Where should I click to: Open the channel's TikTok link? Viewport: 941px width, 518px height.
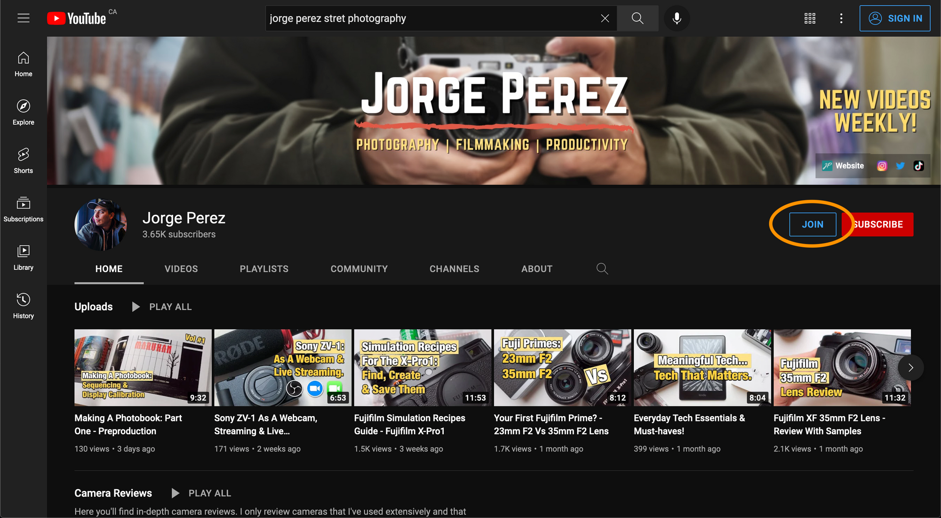tap(918, 166)
